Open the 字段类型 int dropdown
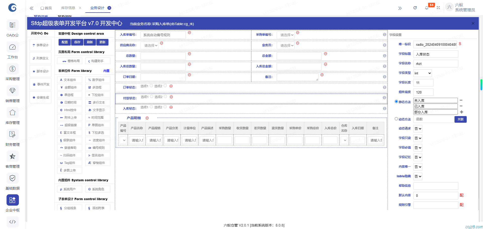Image resolution: width=483 pixels, height=229 pixels. coord(422,73)
